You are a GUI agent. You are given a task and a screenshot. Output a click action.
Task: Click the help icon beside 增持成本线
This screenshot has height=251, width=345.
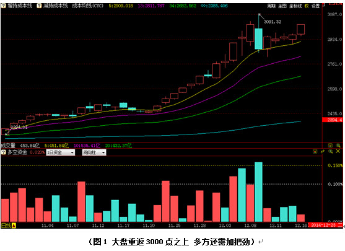4,6
